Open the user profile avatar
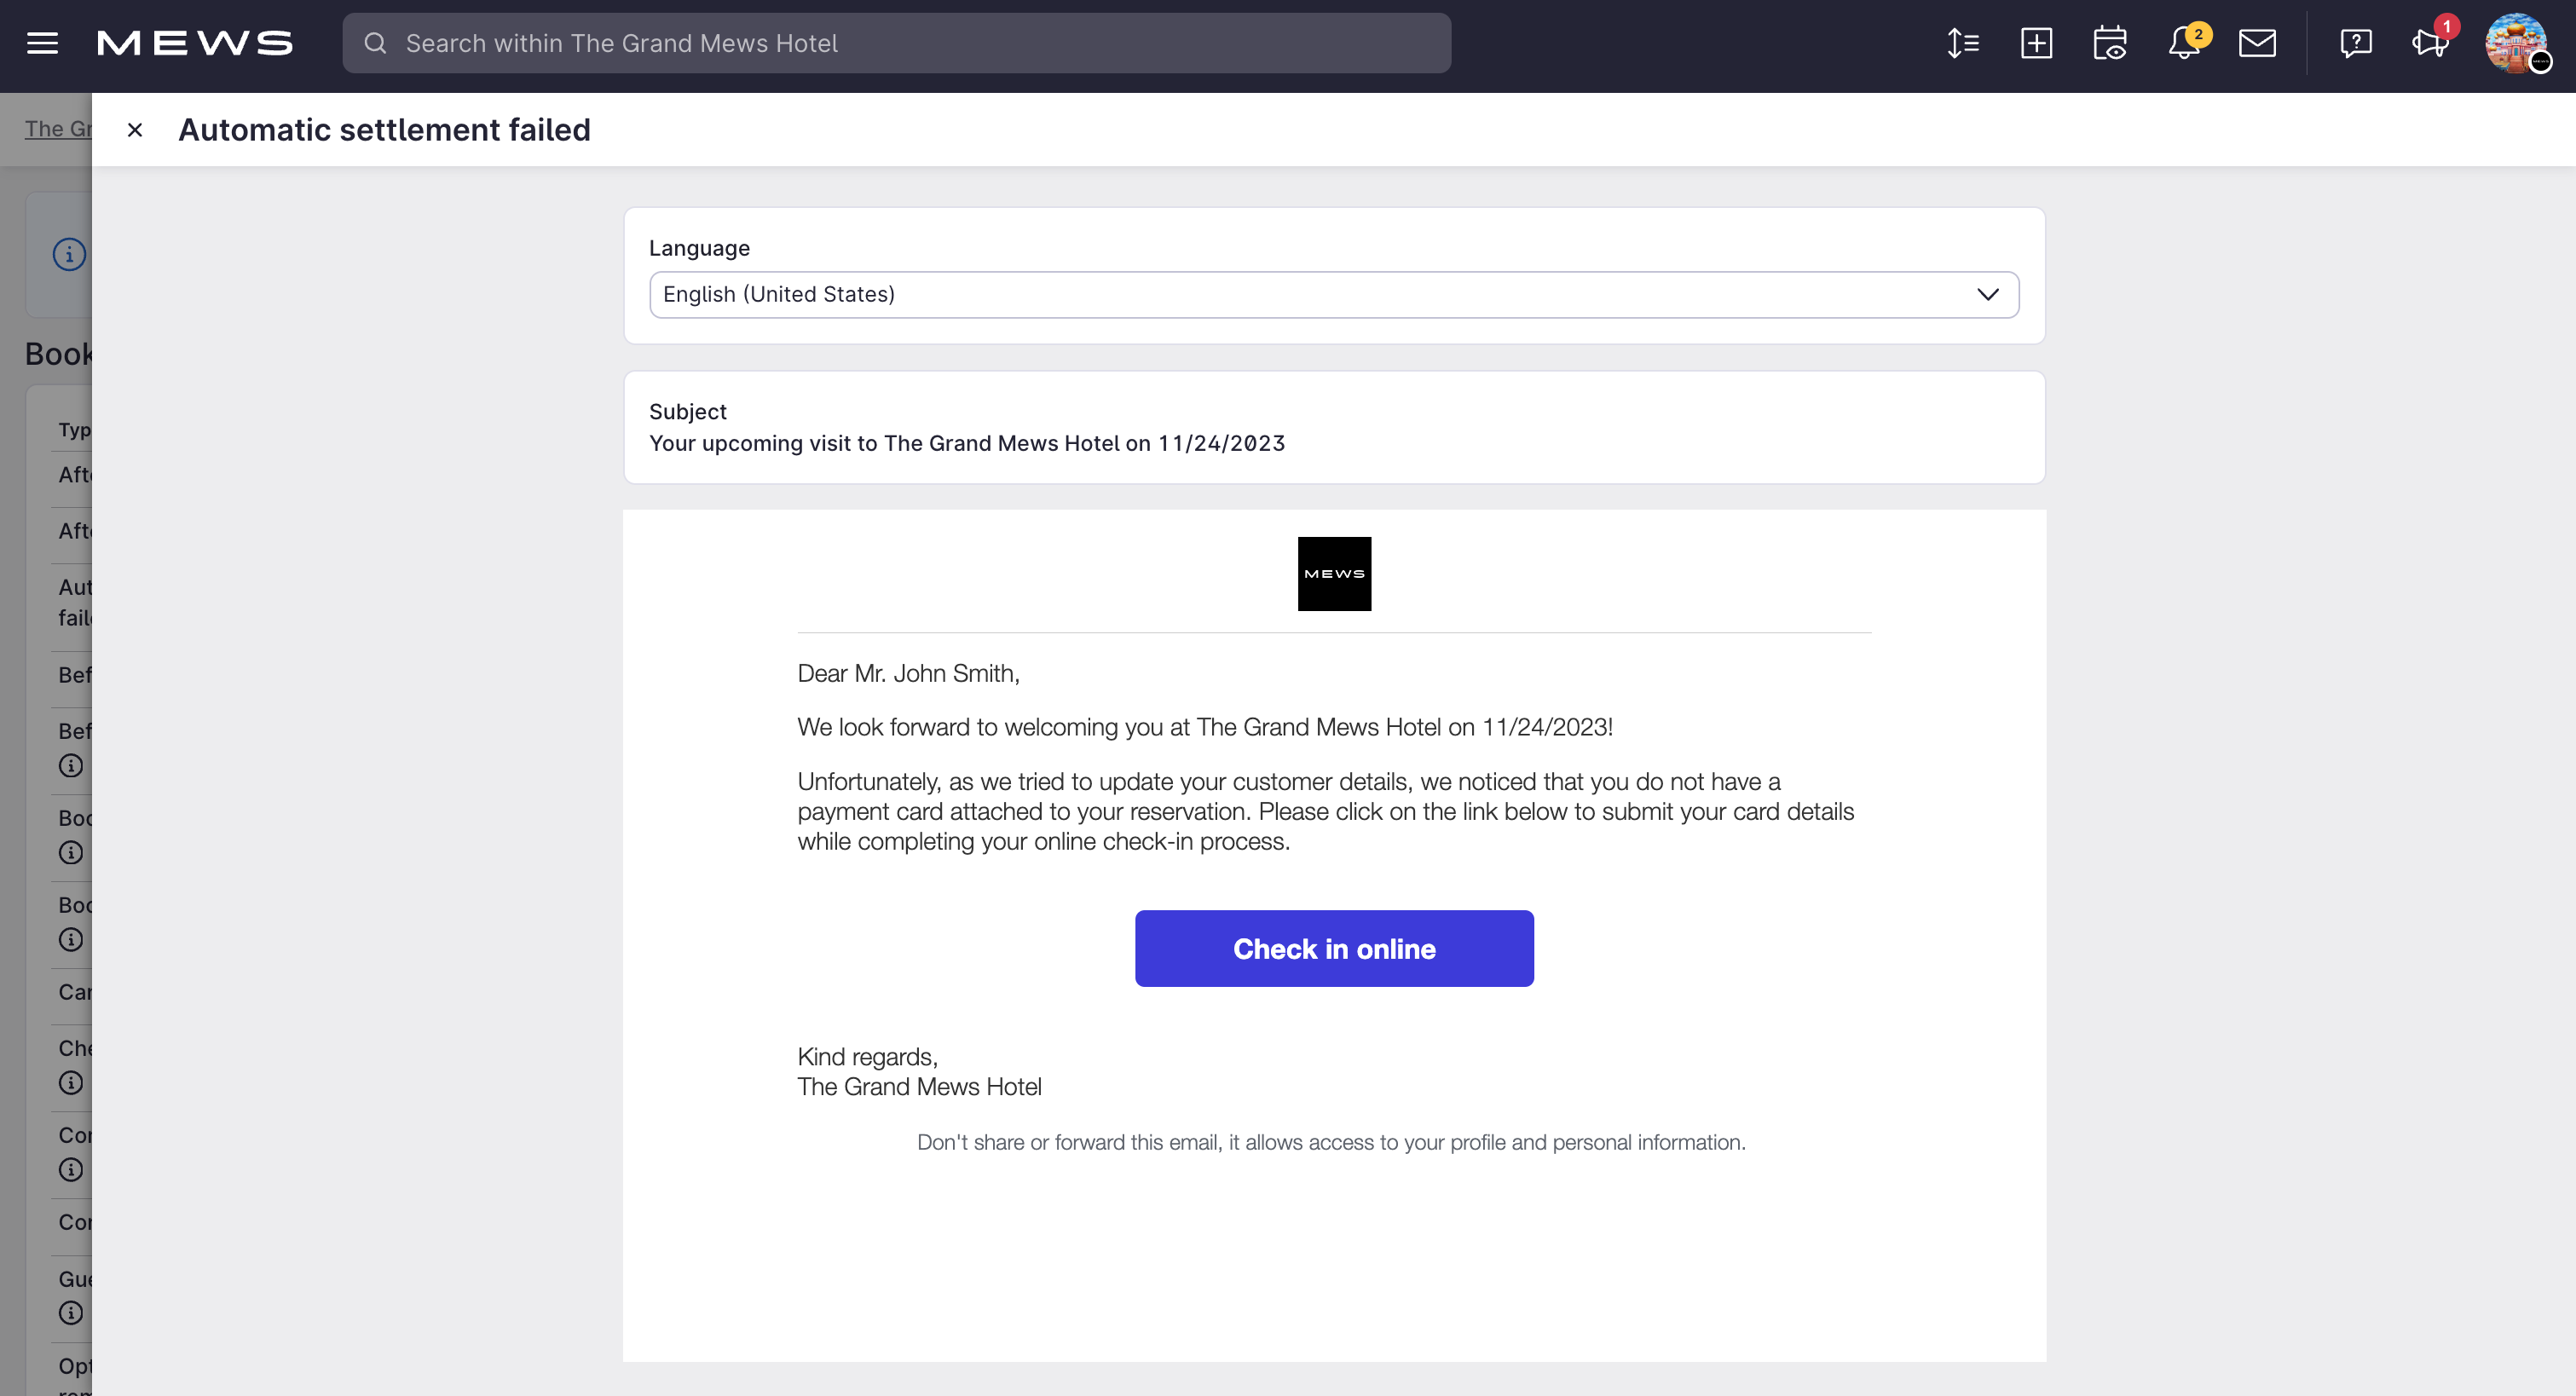This screenshot has width=2576, height=1396. [x=2516, y=43]
